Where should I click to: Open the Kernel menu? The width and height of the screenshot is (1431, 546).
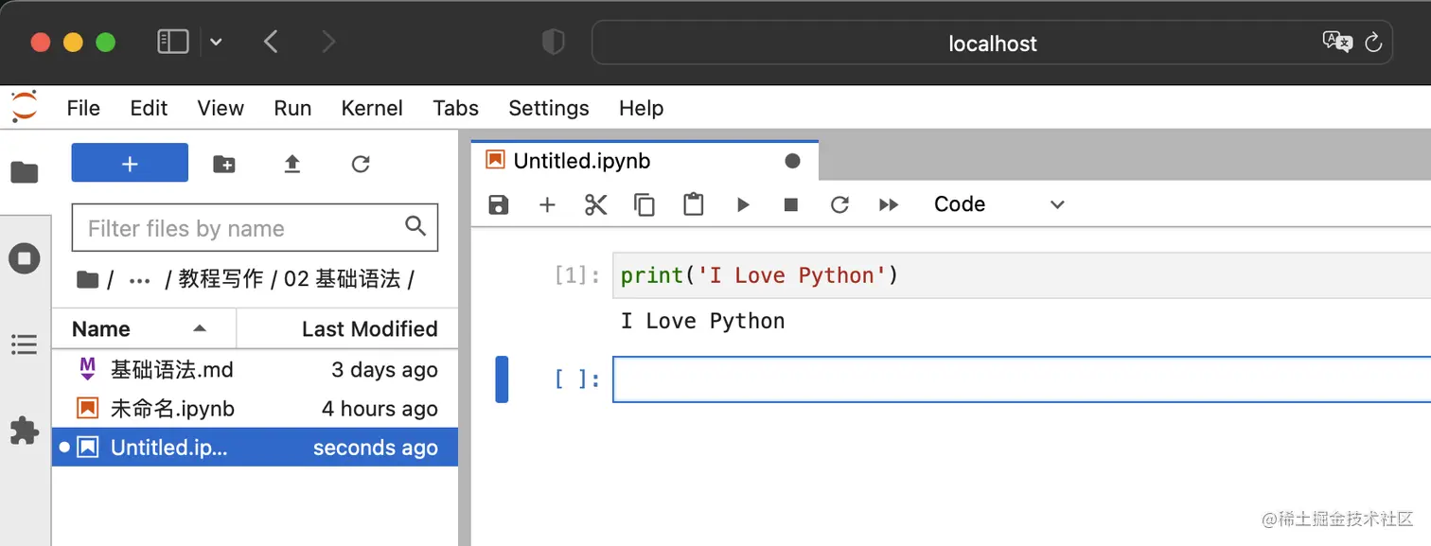coord(372,108)
